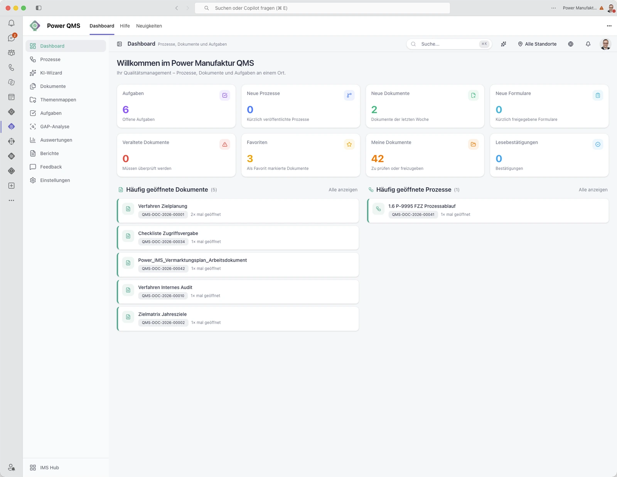Image resolution: width=617 pixels, height=477 pixels.
Task: Open the notification bell in QMS header
Action: [588, 44]
